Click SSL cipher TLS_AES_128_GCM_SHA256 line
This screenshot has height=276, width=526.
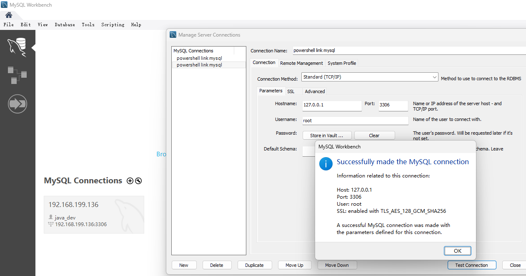391,211
